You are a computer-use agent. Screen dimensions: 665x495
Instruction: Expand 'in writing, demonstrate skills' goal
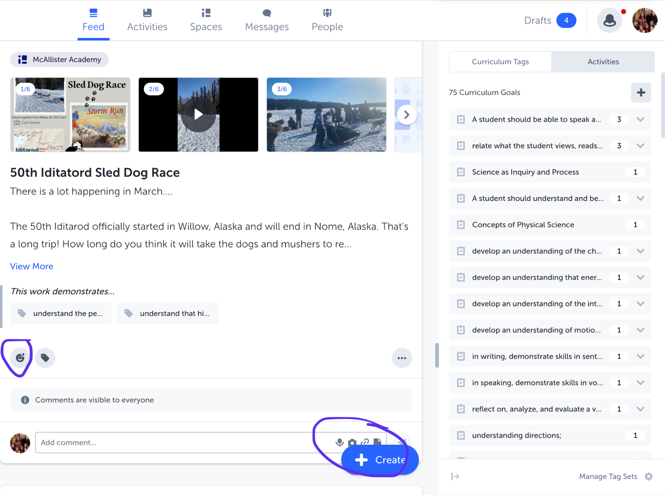tap(640, 356)
